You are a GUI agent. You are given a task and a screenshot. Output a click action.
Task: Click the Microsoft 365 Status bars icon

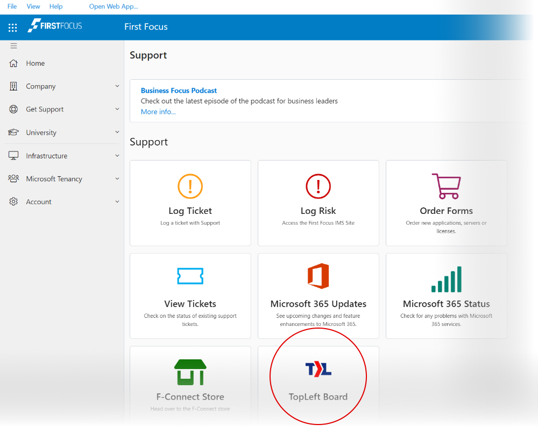(446, 279)
